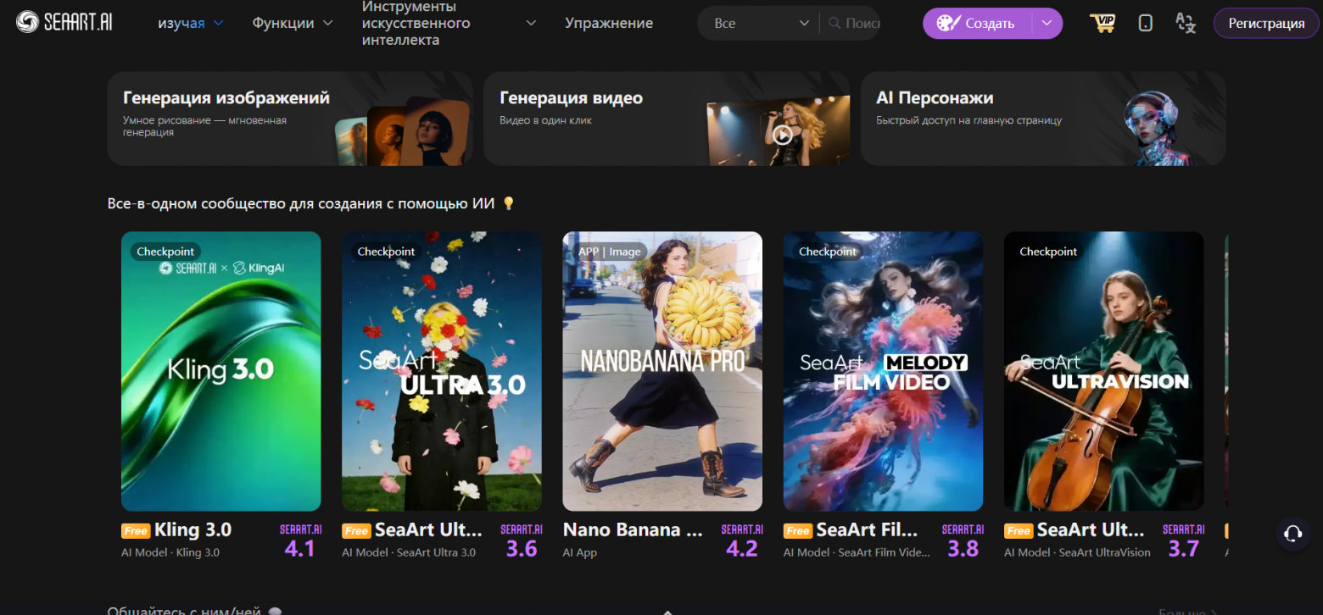Click the Nano Banana title link
This screenshot has width=1323, height=615.
pyautogui.click(x=633, y=530)
